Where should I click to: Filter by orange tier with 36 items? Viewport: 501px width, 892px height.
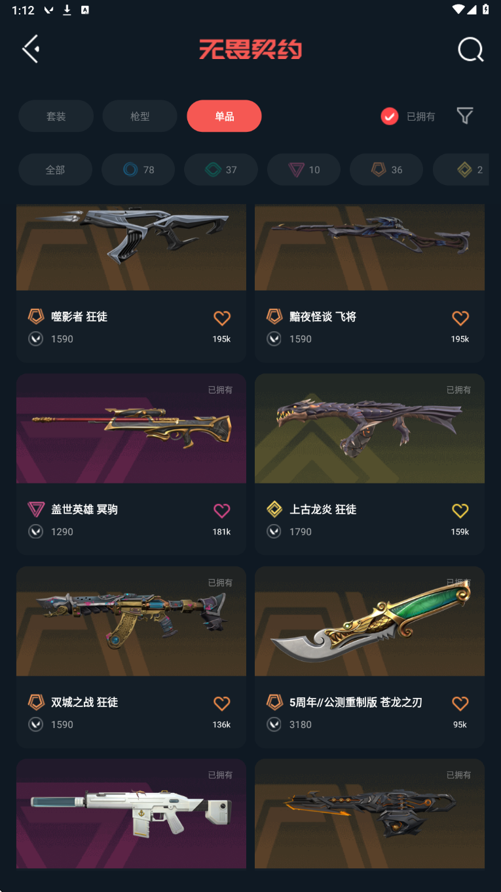[386, 170]
